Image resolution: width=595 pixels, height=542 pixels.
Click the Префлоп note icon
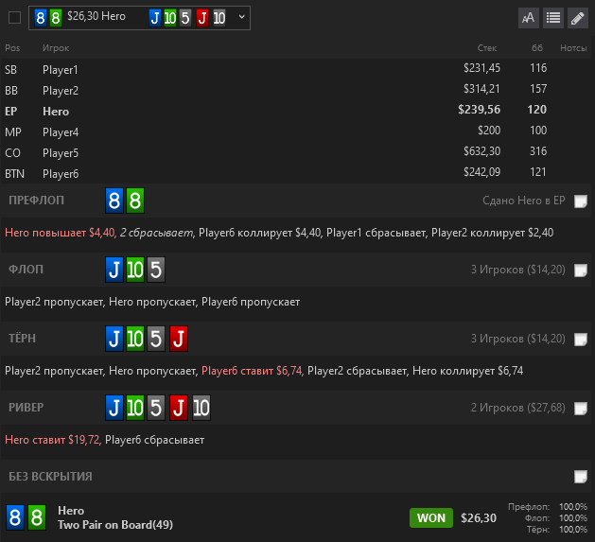pyautogui.click(x=581, y=201)
